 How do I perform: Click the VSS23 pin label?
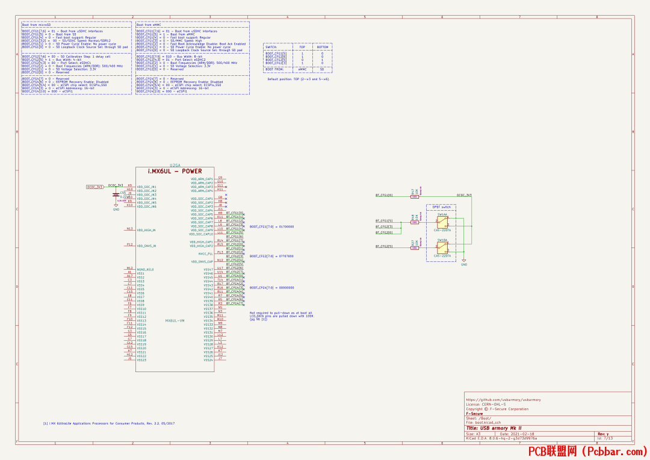pyautogui.click(x=142, y=360)
